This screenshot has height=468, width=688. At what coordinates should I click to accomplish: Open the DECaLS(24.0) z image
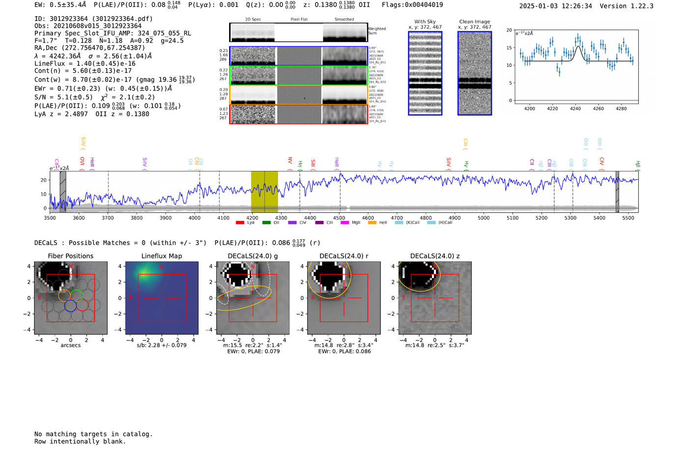click(435, 298)
